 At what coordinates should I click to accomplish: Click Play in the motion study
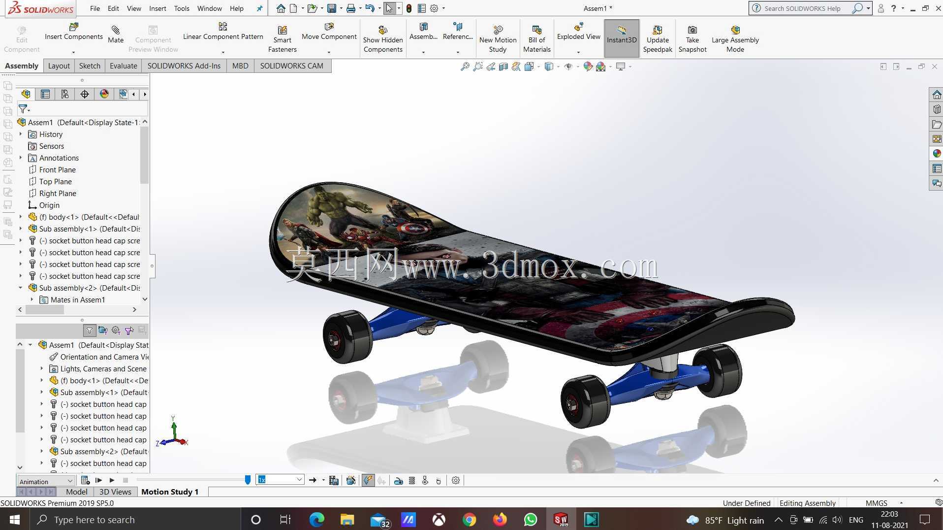[112, 480]
